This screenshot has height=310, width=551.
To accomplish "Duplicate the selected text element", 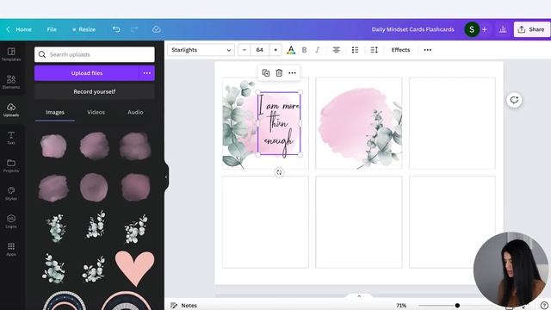I will [266, 72].
